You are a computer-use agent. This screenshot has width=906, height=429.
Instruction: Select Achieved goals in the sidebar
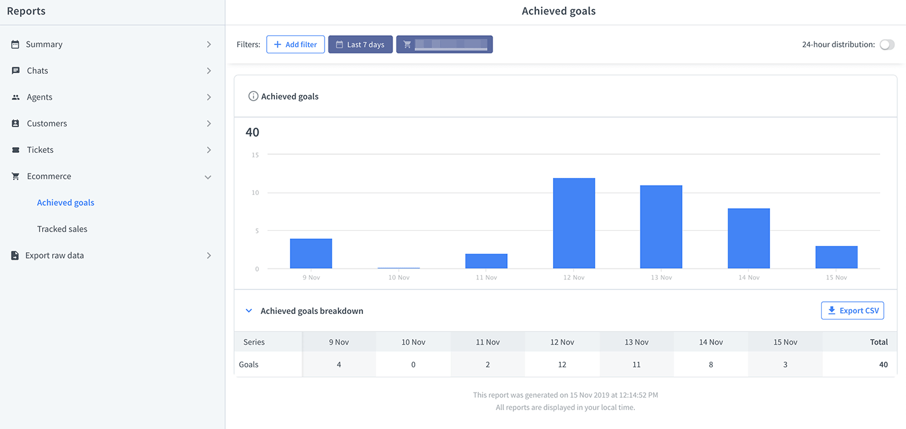tap(65, 203)
